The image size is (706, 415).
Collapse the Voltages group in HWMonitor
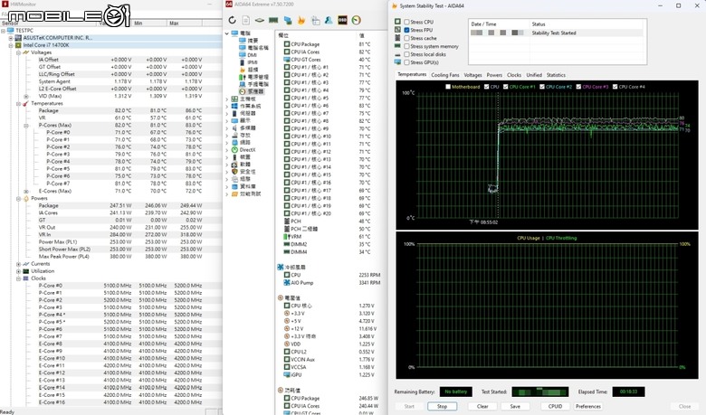tap(18, 52)
